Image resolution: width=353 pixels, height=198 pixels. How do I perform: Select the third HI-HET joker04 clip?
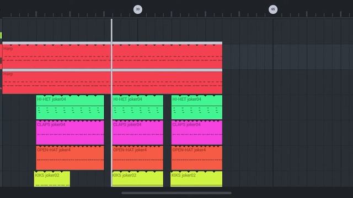click(x=197, y=107)
